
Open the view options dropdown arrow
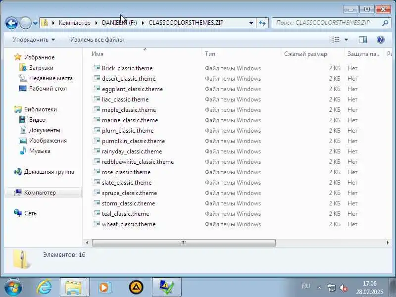(x=346, y=40)
